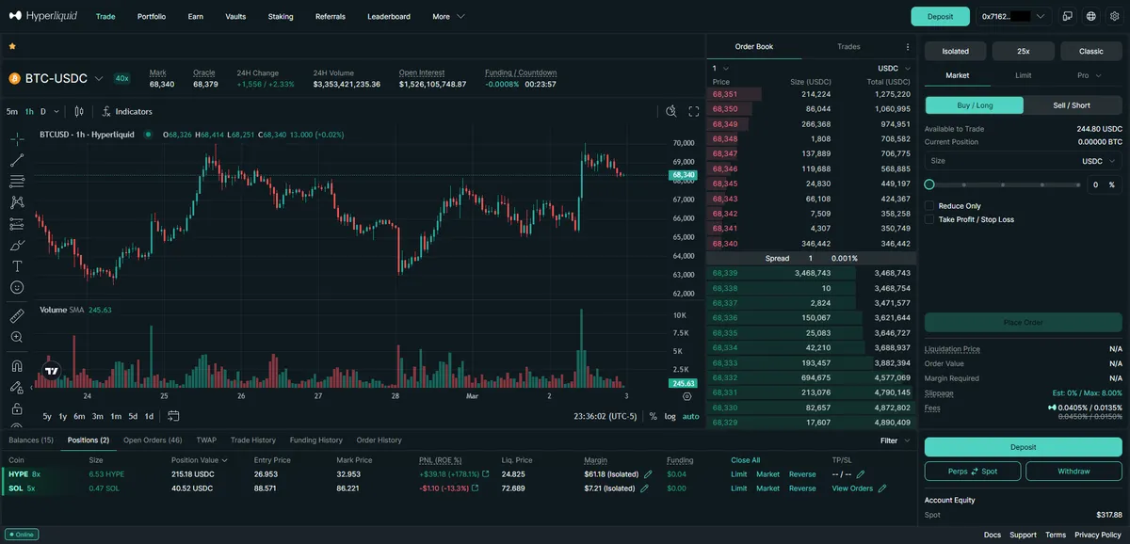1130x544 pixels.
Task: Enable Take Profit / Stop Loss
Action: 930,219
